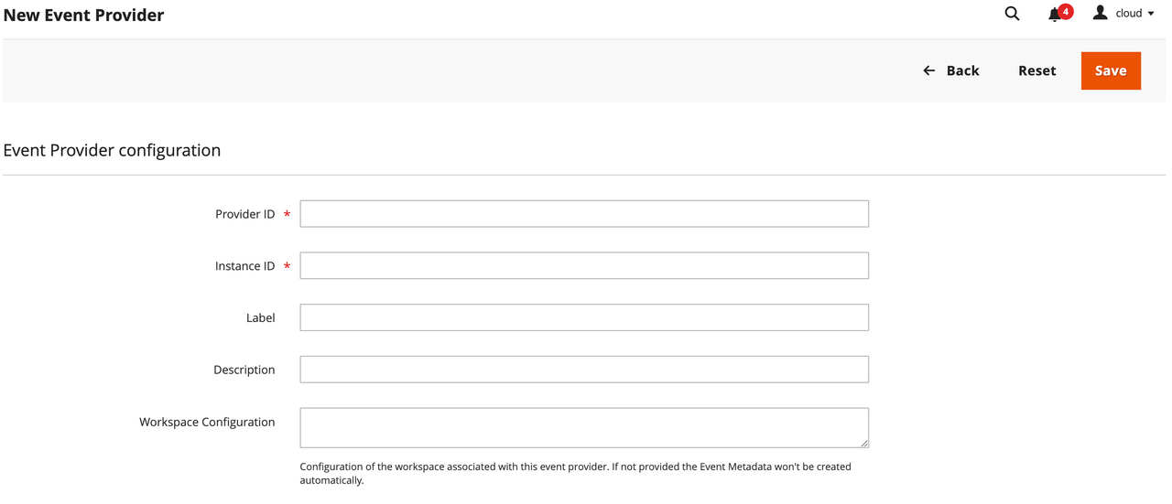
Task: Click into the Instance ID field
Action: (583, 266)
